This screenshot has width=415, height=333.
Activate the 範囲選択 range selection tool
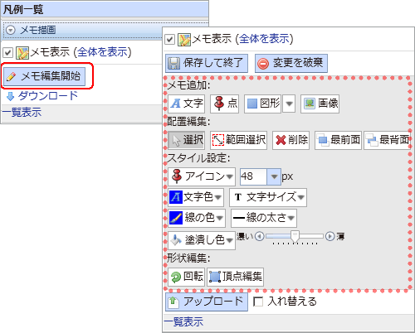pos(238,140)
